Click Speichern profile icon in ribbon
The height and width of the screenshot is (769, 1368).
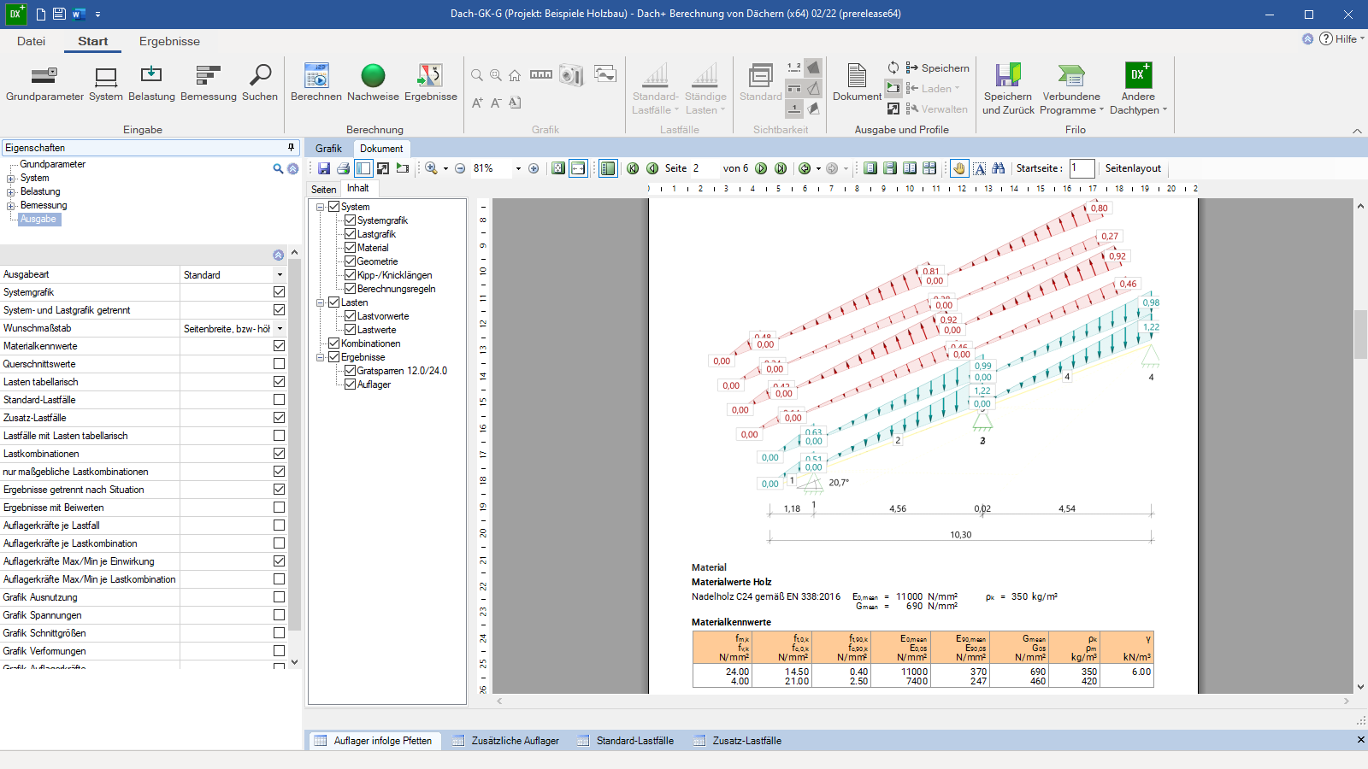point(912,68)
